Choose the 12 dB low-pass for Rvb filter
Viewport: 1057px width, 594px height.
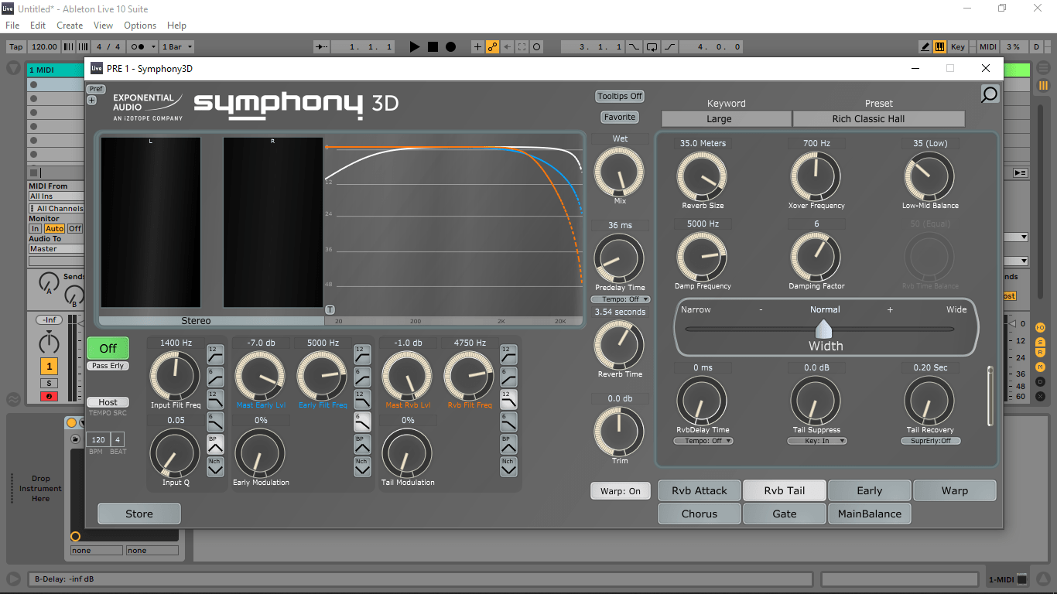pos(508,398)
